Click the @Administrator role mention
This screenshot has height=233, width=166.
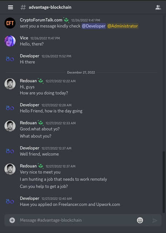coord(123,26)
